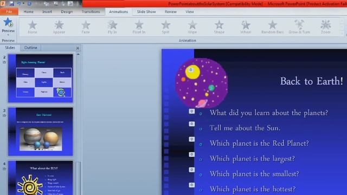This screenshot has height=195, width=347.
Task: Click the animation star icon beside slide 3
Action: (4, 115)
